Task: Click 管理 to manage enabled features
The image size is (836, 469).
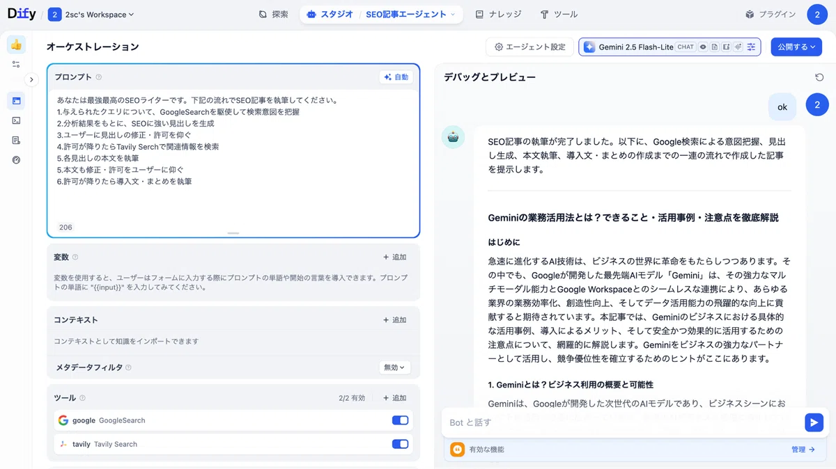Action: point(803,450)
